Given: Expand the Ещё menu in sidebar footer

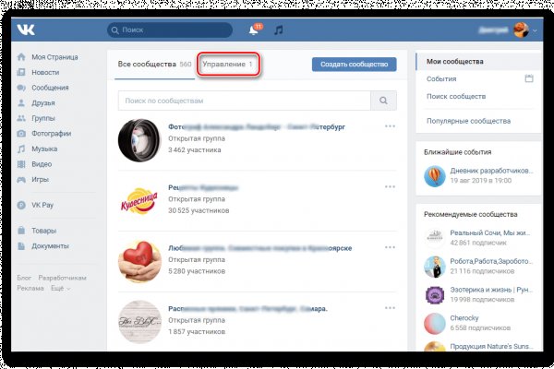Looking at the screenshot, I should (61, 288).
